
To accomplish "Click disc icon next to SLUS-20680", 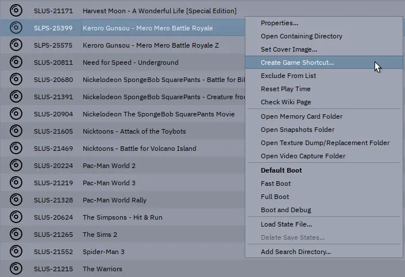I will (x=16, y=79).
